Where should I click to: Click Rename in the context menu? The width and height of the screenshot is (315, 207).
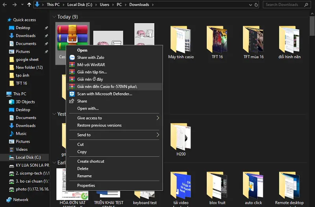84,176
